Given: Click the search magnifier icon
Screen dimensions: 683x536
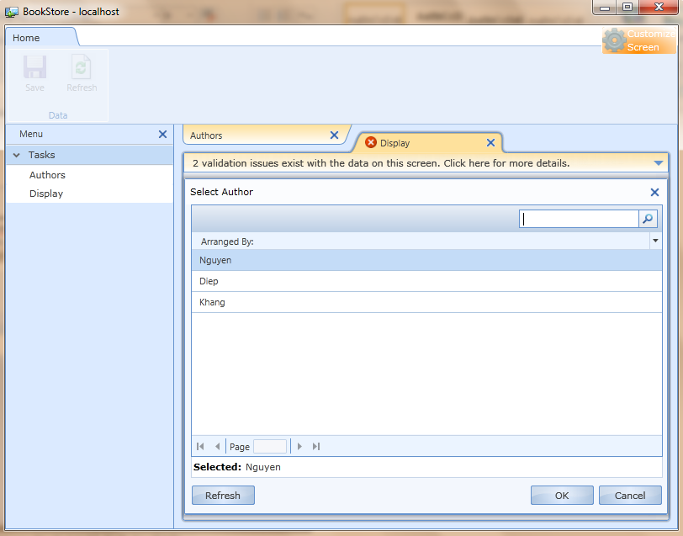Looking at the screenshot, I should pyautogui.click(x=648, y=219).
